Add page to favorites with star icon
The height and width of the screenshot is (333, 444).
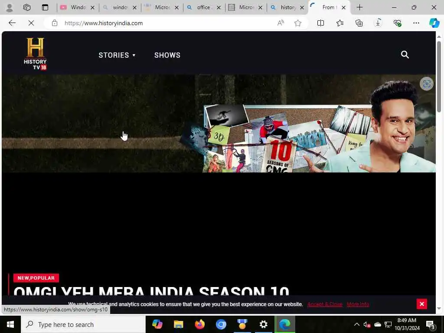(x=297, y=23)
